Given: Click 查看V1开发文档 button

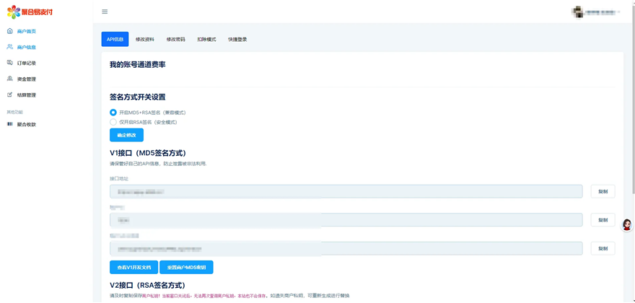Looking at the screenshot, I should coord(133,268).
